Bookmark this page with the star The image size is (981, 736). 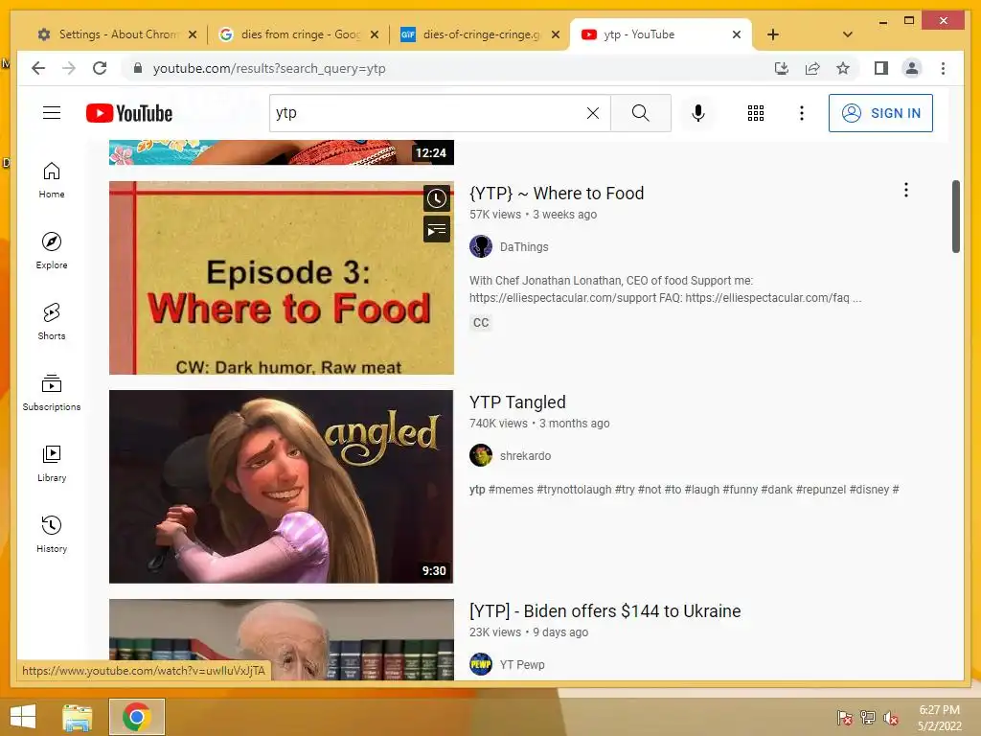tap(843, 68)
